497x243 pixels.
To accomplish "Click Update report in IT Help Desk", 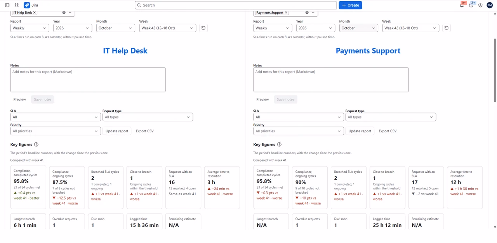I will (x=117, y=131).
